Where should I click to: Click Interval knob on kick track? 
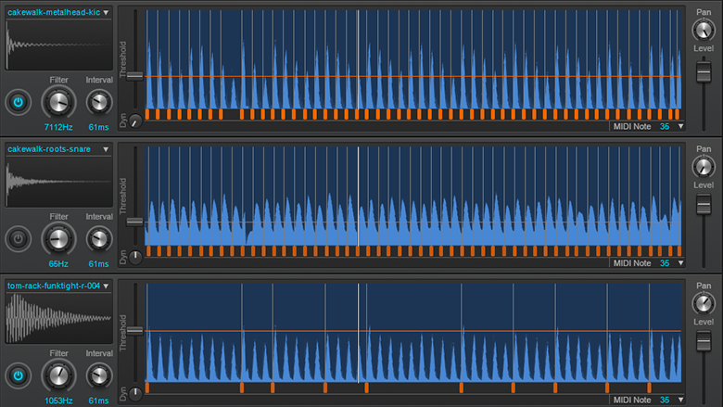point(98,102)
